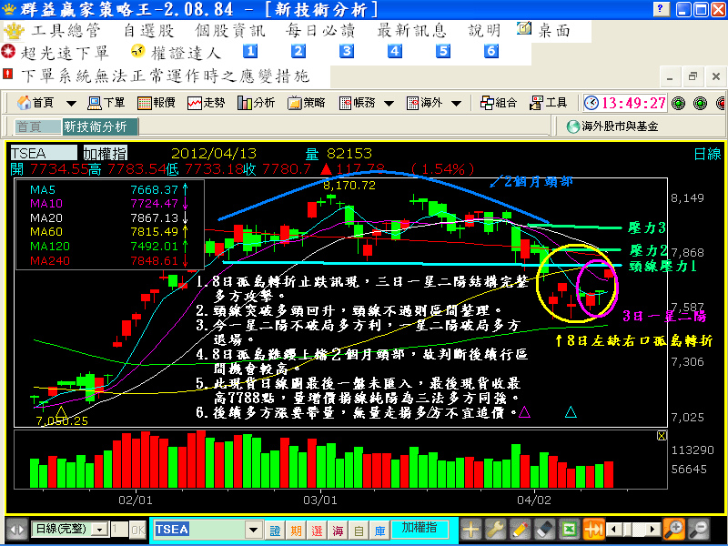Select the eraser tool icon

click(545, 530)
